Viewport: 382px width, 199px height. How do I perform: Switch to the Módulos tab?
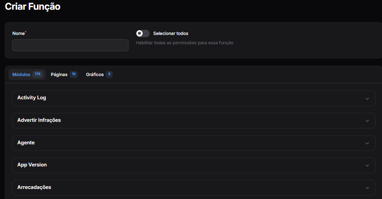tap(21, 74)
